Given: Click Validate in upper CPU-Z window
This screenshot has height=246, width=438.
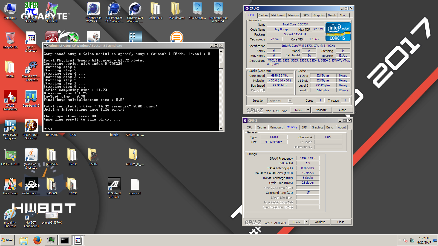Looking at the screenshot, I should [x=321, y=110].
